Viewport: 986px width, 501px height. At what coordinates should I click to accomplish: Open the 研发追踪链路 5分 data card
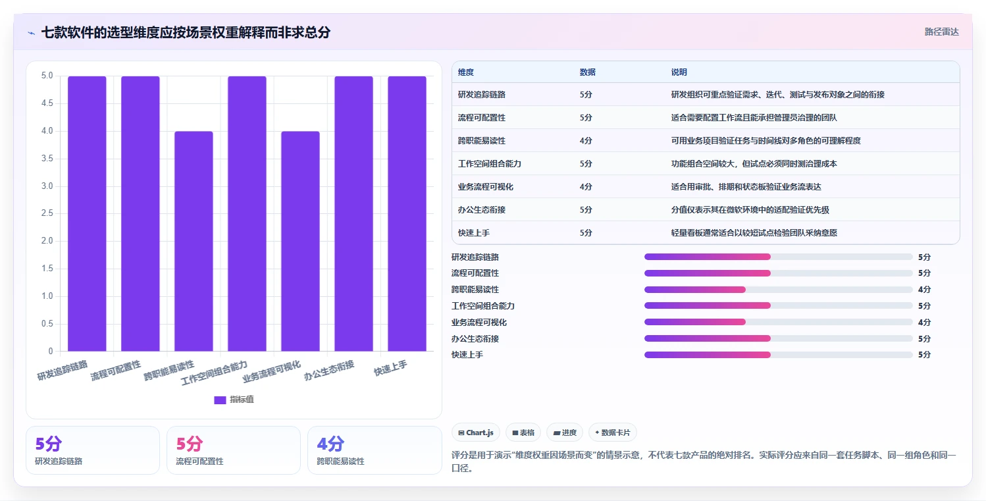click(93, 450)
